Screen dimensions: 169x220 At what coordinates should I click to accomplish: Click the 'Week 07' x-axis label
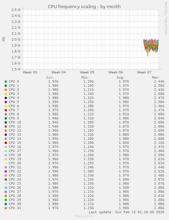pos(144,72)
